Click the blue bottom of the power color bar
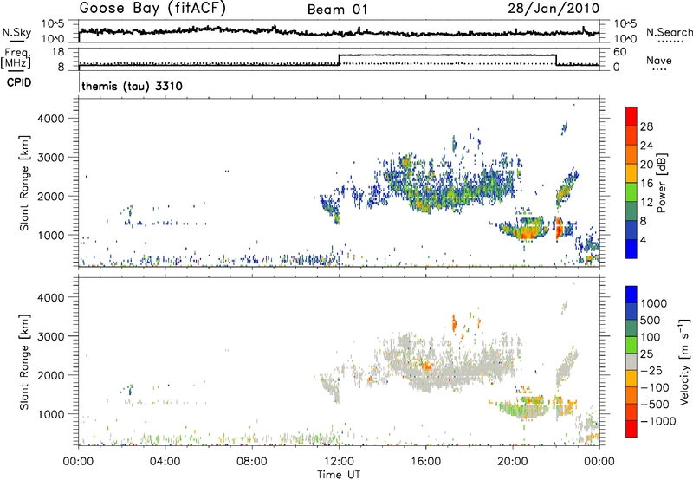 point(631,249)
